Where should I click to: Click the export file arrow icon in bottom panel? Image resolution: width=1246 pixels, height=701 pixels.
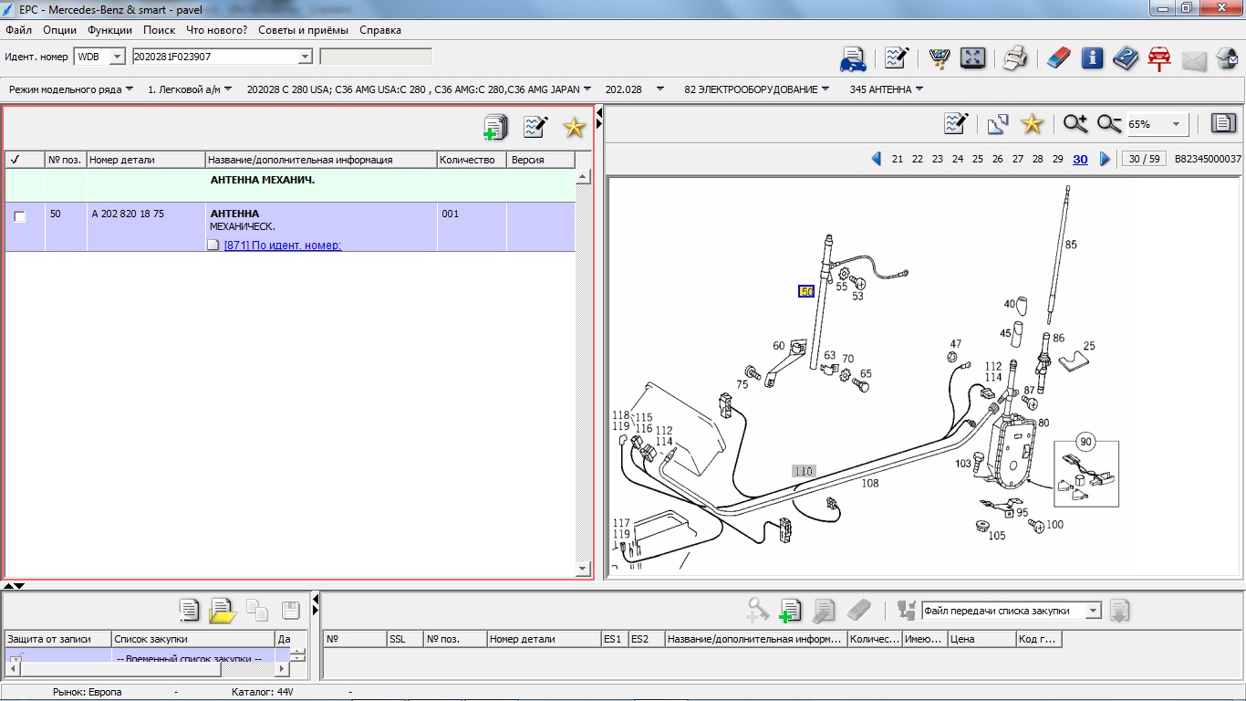pyautogui.click(x=1120, y=611)
